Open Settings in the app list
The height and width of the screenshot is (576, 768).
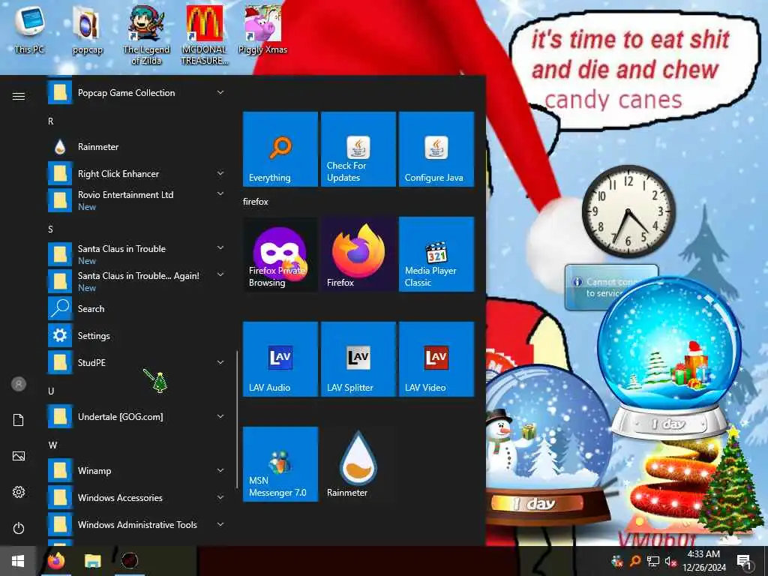click(x=137, y=335)
